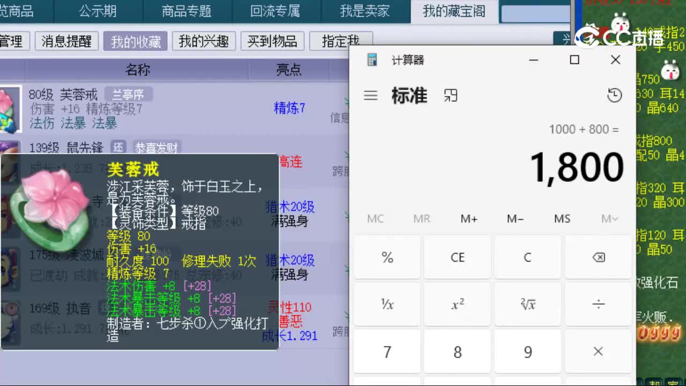The width and height of the screenshot is (686, 386).
Task: Click the 精炼7 highlight text
Action: coord(289,108)
